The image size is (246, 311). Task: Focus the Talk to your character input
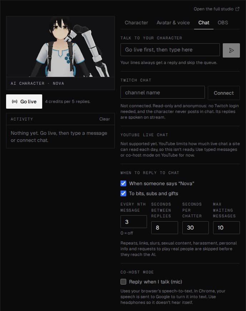click(x=170, y=50)
